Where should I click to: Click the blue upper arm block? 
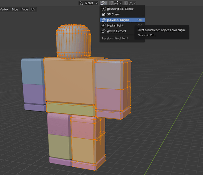pos(32,71)
